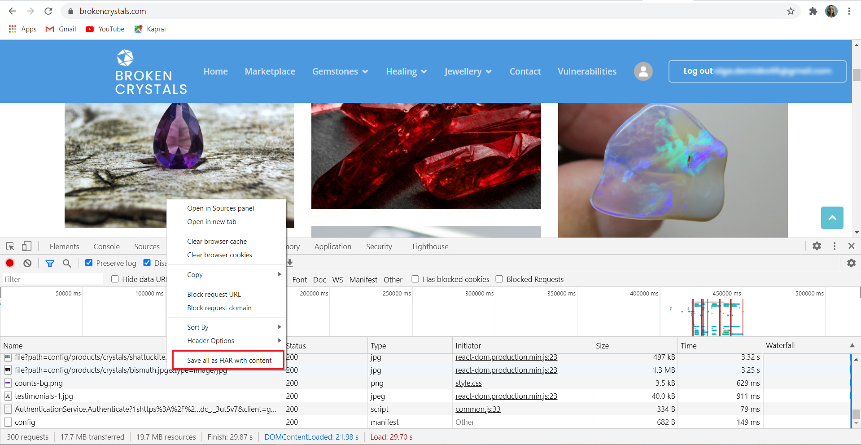Viewport: 861px width, 445px height.
Task: Switch to the Application tab
Action: [x=332, y=247]
